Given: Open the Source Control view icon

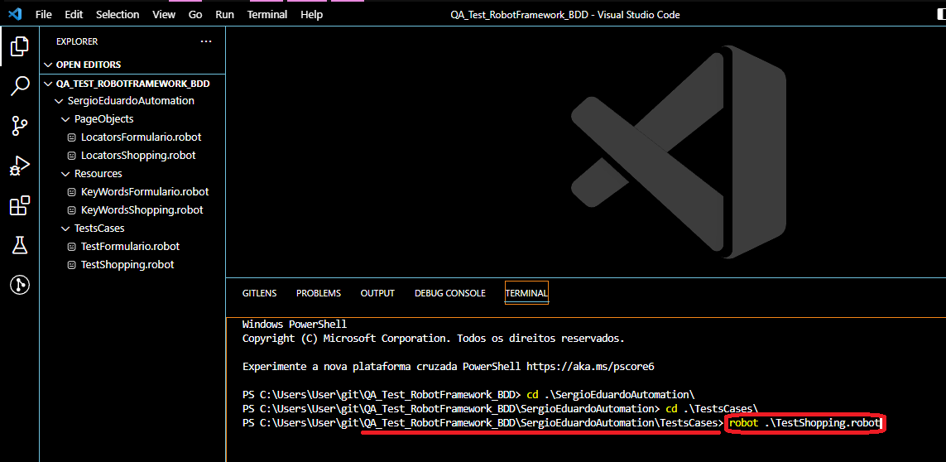Looking at the screenshot, I should [x=20, y=126].
